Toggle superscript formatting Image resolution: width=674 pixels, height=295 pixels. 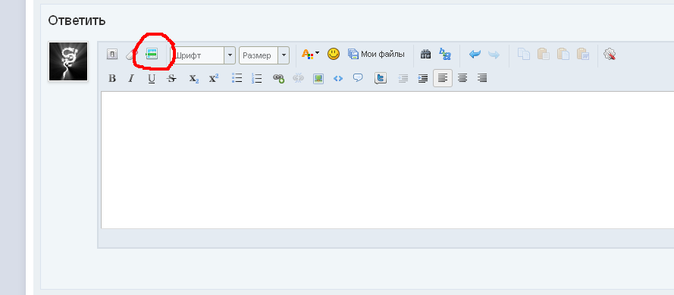tap(214, 78)
